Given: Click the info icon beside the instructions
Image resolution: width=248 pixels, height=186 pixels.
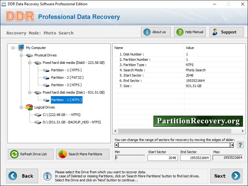Looking at the screenshot, I should [x=47, y=176].
